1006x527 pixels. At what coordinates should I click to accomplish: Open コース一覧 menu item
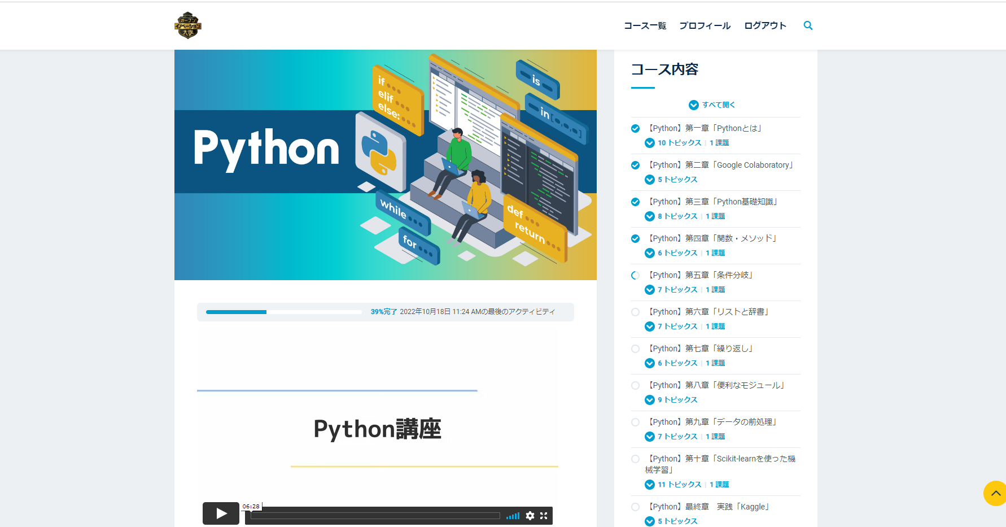click(645, 25)
